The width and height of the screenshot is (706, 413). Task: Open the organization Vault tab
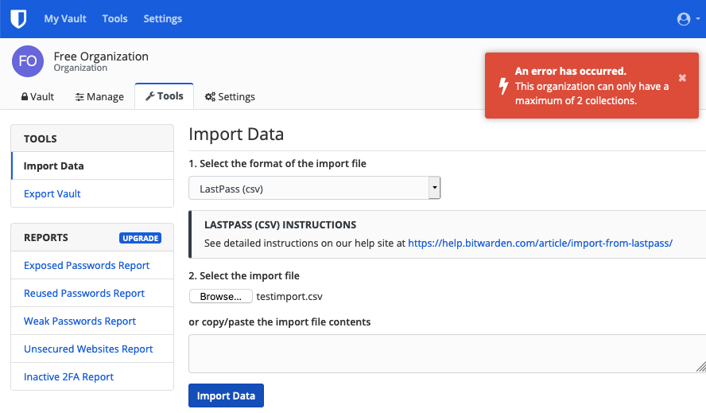click(37, 96)
